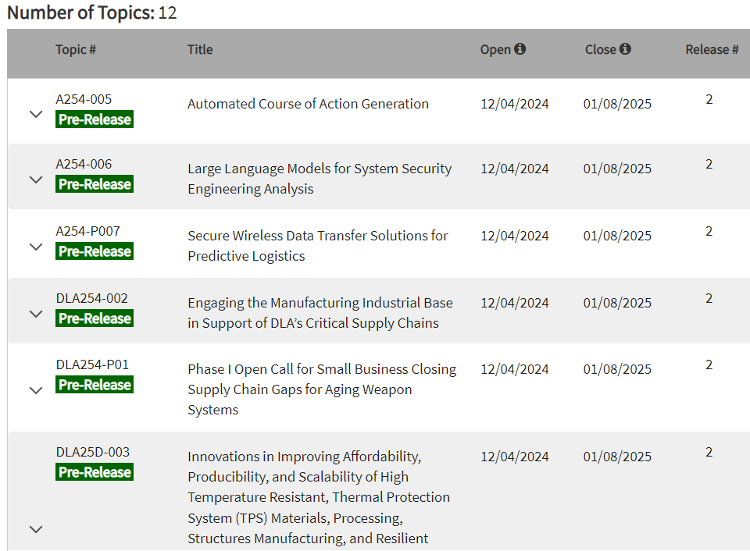Click Pre-Release badge under DLA254-P01
Viewport: 750px width, 551px height.
(95, 385)
